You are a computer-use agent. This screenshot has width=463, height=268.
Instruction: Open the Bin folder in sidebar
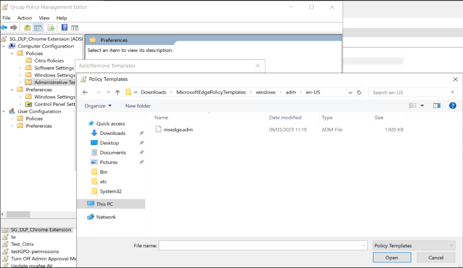click(x=103, y=172)
